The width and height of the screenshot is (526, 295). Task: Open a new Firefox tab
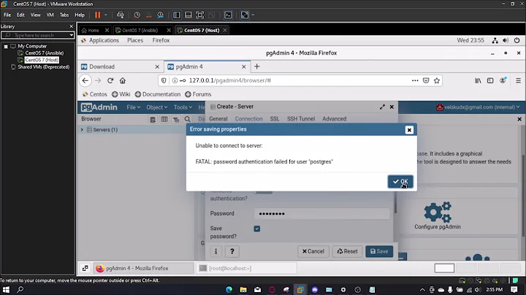pyautogui.click(x=256, y=66)
